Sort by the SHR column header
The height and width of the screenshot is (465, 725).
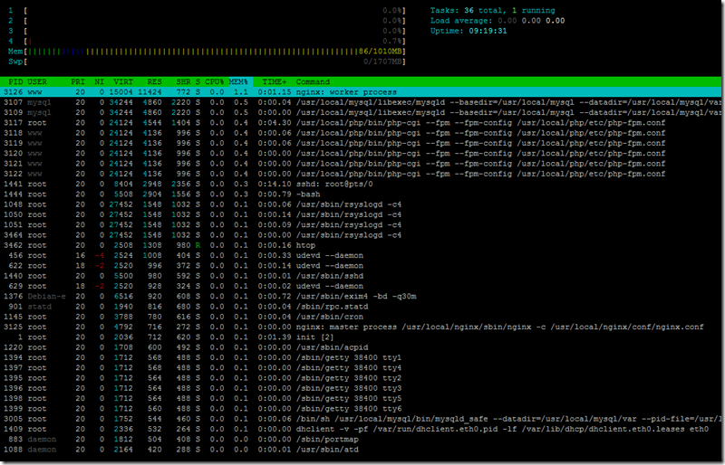(183, 81)
